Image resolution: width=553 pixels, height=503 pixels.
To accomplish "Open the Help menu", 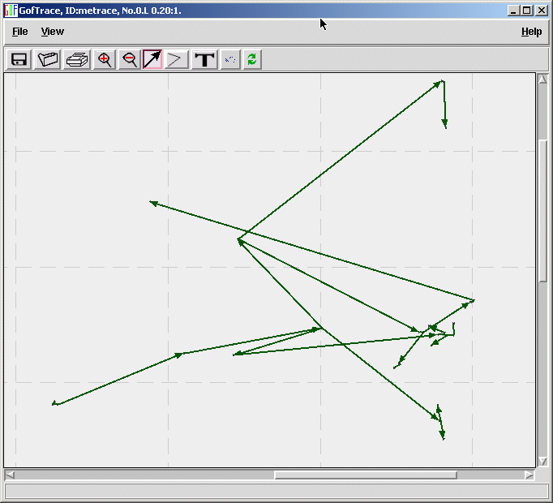I will (531, 32).
